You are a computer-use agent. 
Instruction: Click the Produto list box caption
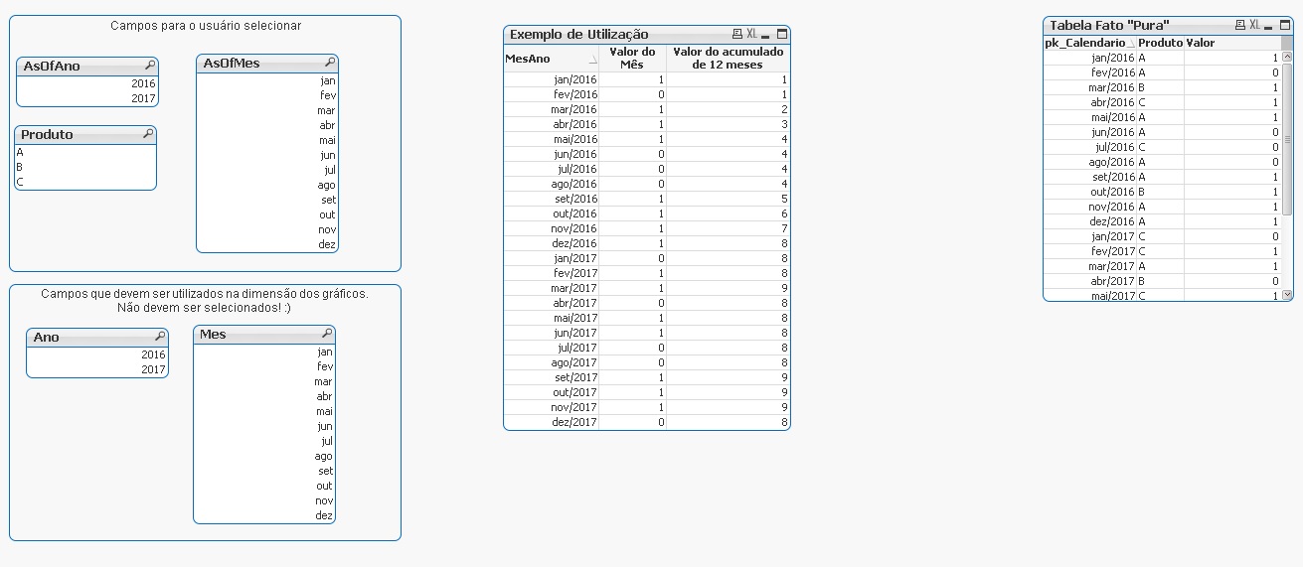tap(85, 135)
